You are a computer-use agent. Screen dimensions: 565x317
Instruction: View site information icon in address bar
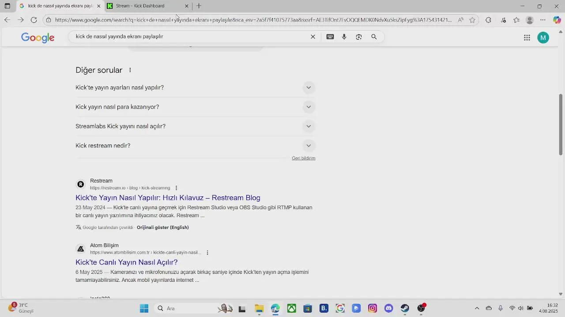tap(49, 20)
